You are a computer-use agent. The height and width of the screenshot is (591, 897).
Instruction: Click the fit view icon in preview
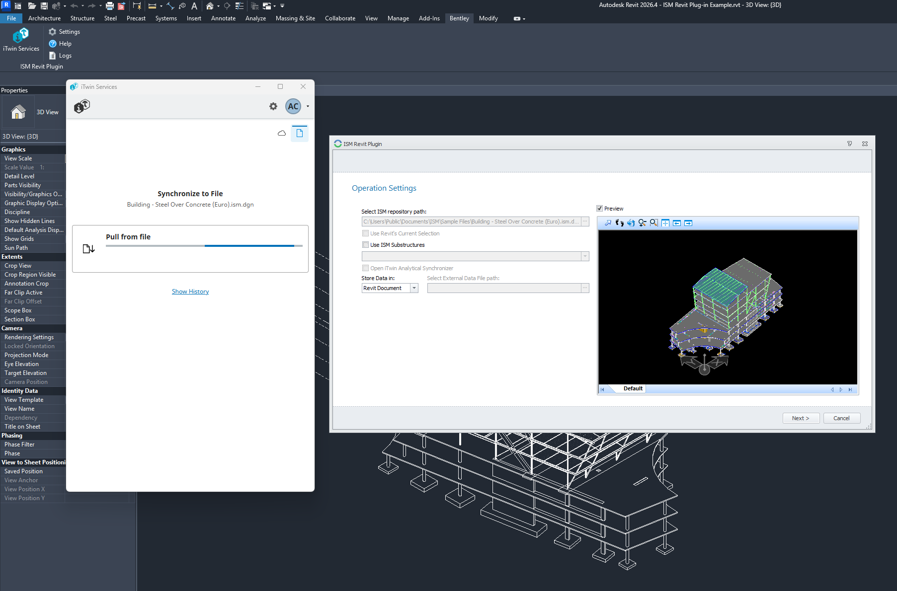tap(665, 223)
